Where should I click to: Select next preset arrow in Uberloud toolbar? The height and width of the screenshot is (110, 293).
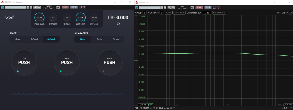coord(31,7)
